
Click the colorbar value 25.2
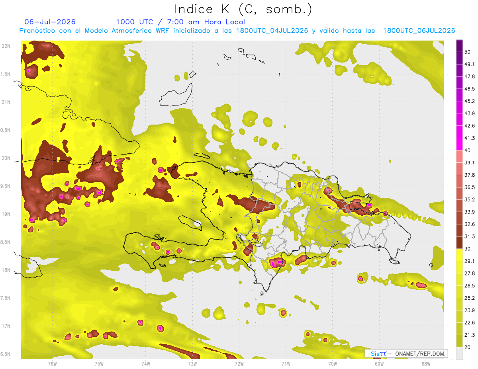tap(470, 298)
